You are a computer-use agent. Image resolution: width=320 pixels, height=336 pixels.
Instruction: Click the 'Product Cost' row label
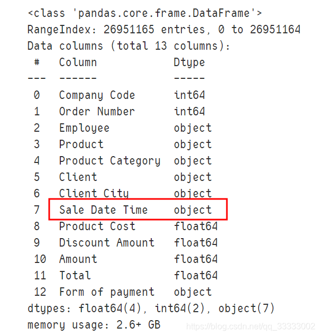point(97,226)
